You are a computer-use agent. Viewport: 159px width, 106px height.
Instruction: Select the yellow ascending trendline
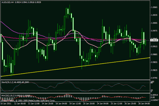[75, 67]
